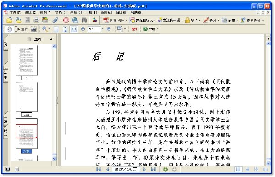Toggle Fit Width view
275x177 pixels.
pos(74,29)
